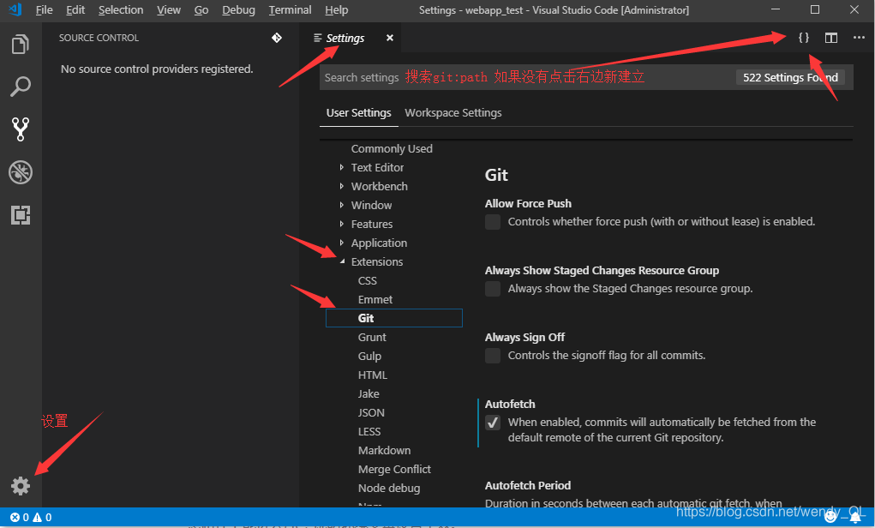Expand the Features settings section
The height and width of the screenshot is (528, 875).
[x=342, y=224]
